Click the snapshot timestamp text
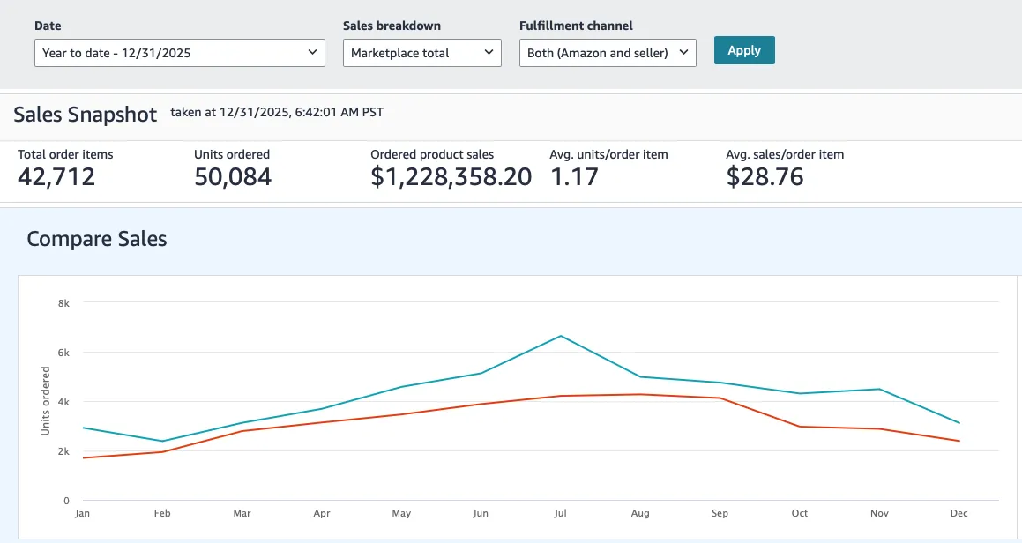The image size is (1022, 543). (x=276, y=112)
